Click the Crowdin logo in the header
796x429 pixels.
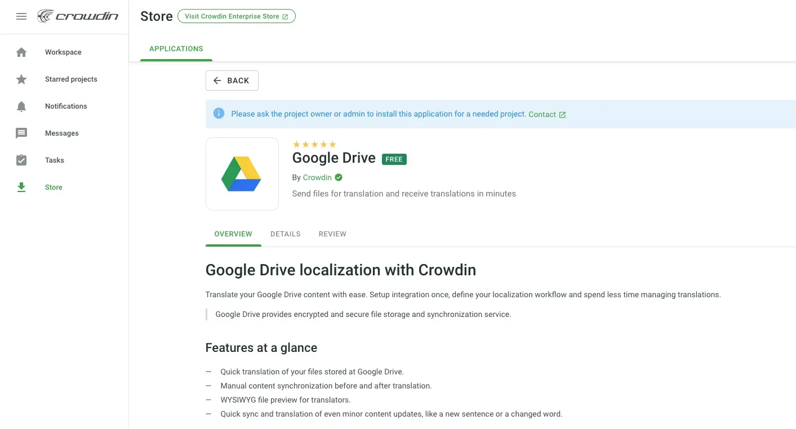coord(78,16)
